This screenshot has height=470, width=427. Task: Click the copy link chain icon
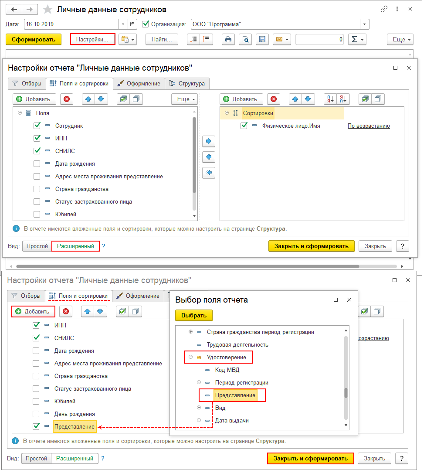click(x=384, y=9)
